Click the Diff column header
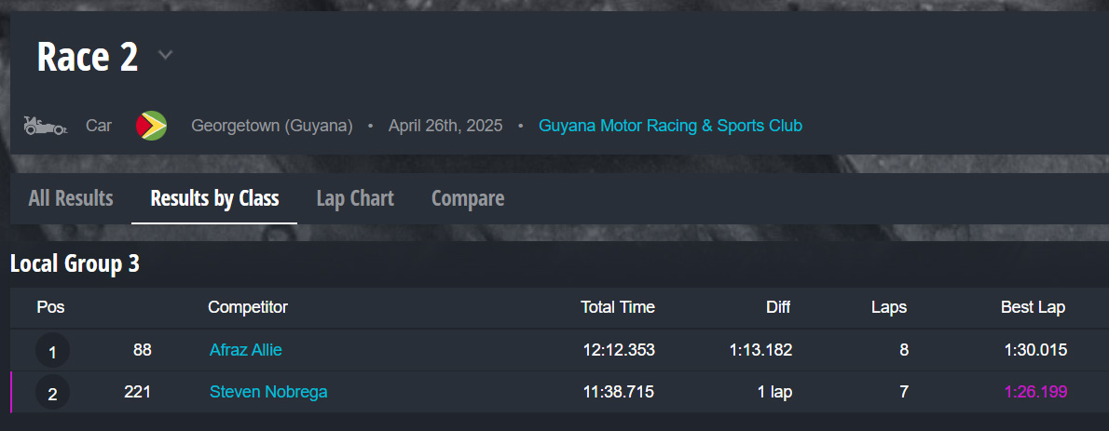1109x431 pixels. pyautogui.click(x=778, y=307)
